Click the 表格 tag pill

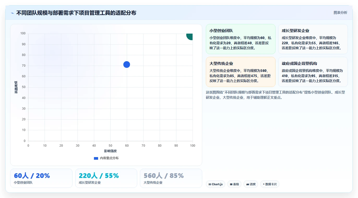click(234, 184)
